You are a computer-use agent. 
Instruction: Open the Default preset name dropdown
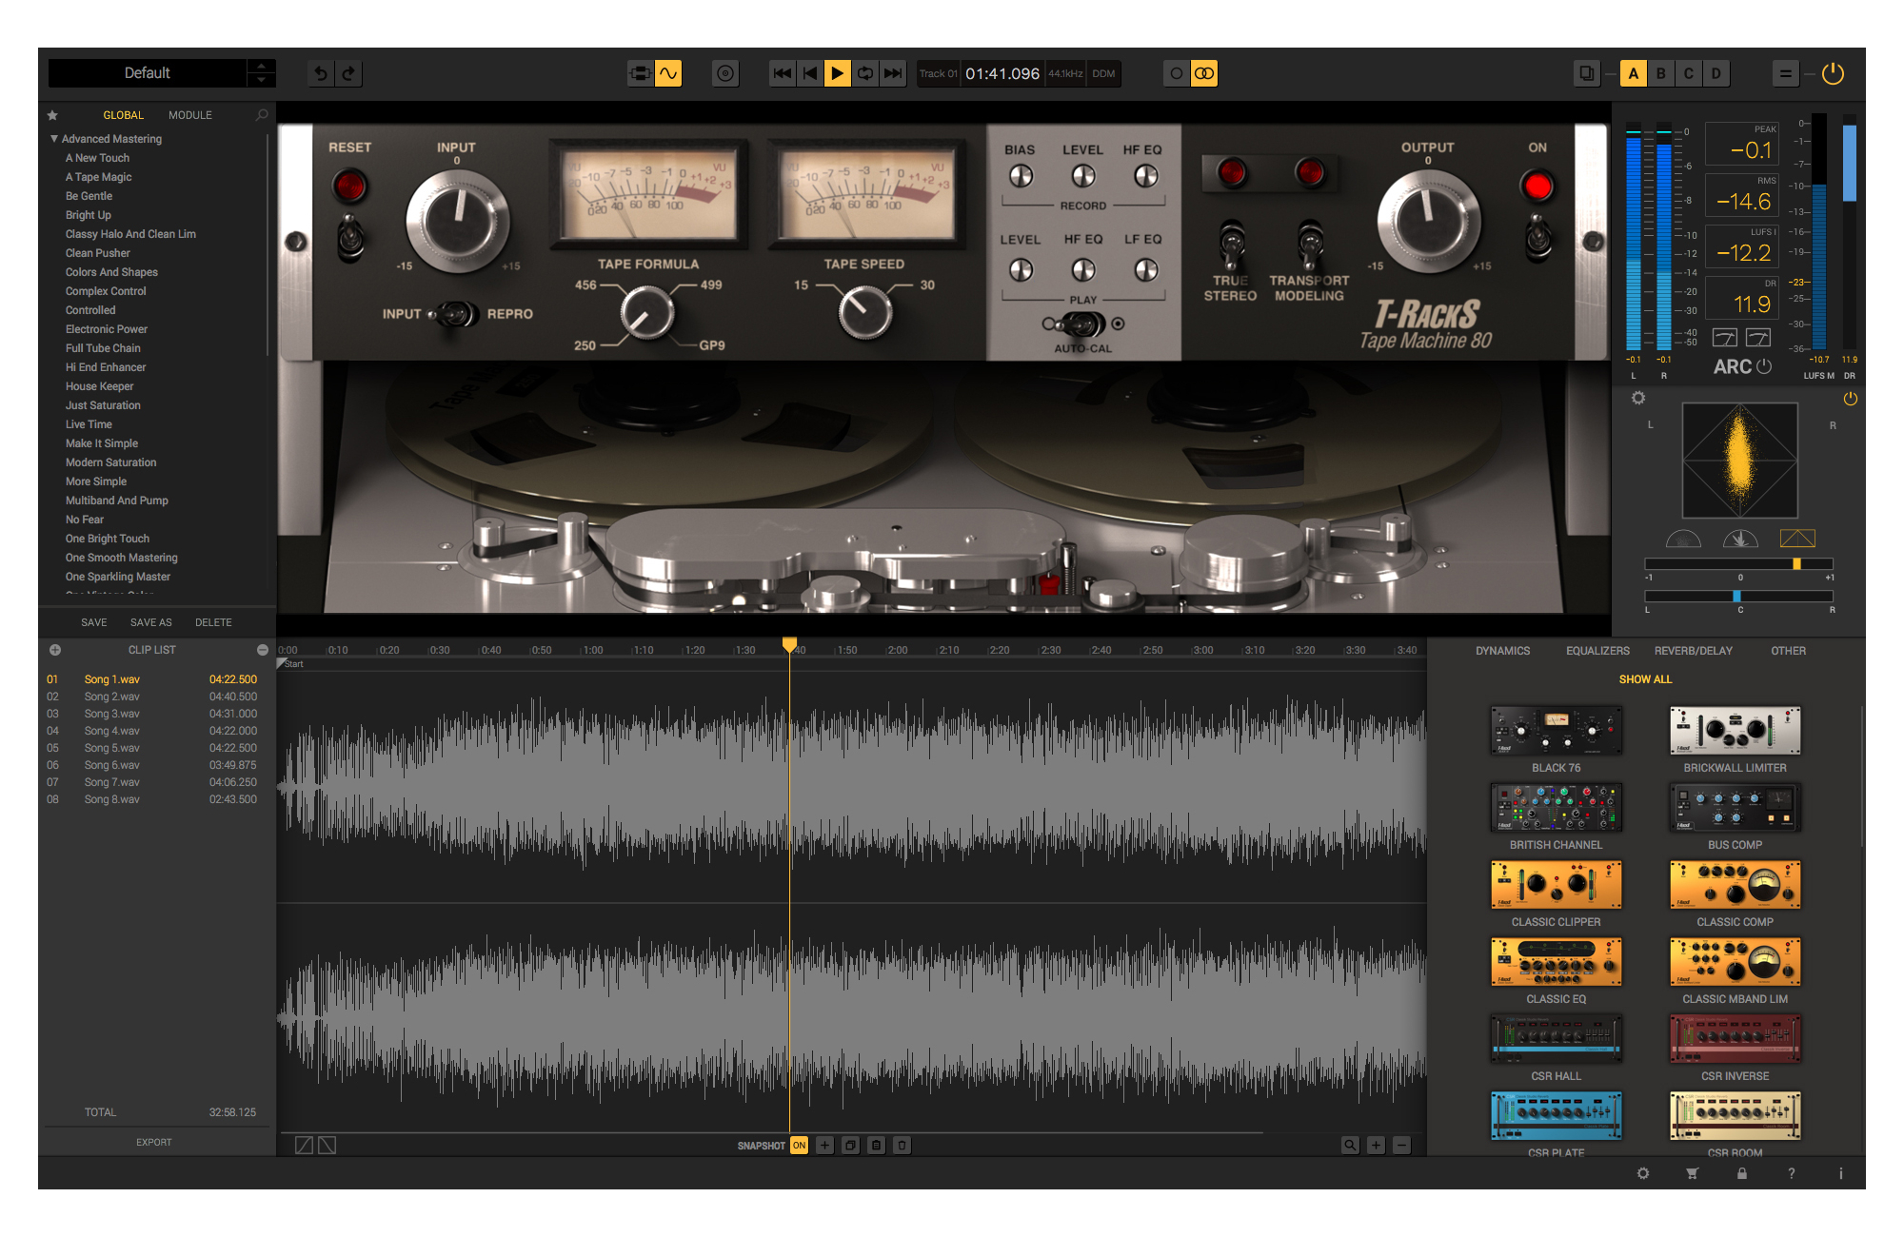coord(148,73)
